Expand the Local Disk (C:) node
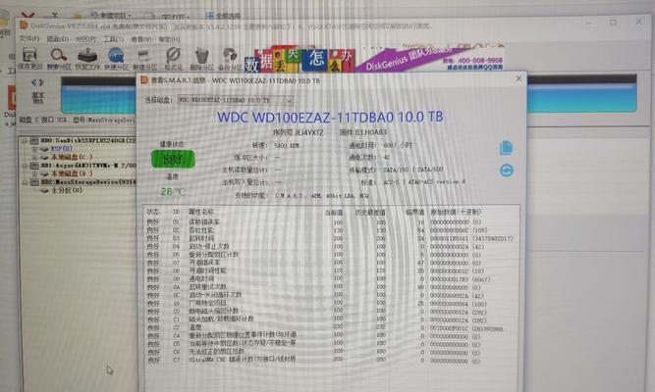This screenshot has height=392, width=655. (35, 157)
